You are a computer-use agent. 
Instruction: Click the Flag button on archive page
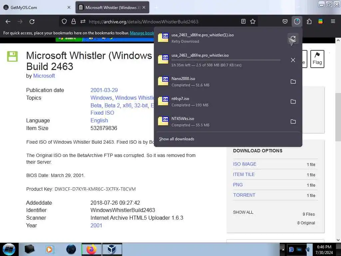click(x=317, y=59)
